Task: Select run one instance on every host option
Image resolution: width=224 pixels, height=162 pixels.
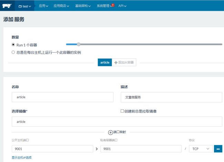Action: [13, 53]
